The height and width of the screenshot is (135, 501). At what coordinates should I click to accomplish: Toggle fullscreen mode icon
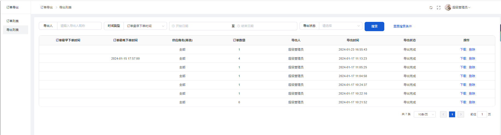point(439,8)
